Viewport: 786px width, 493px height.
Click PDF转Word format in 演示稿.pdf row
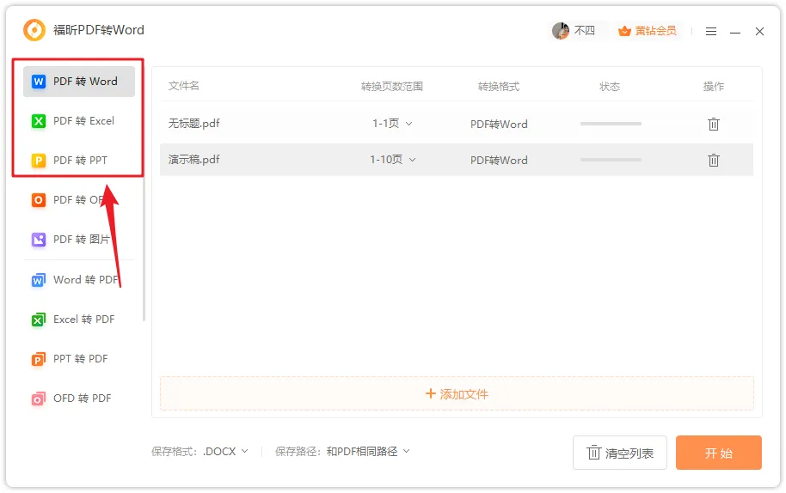tap(499, 160)
